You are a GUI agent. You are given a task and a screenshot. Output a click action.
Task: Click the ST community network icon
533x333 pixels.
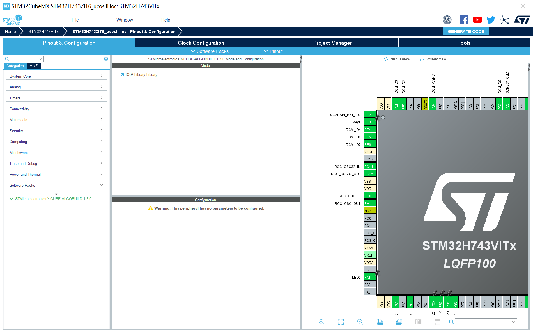tap(504, 20)
